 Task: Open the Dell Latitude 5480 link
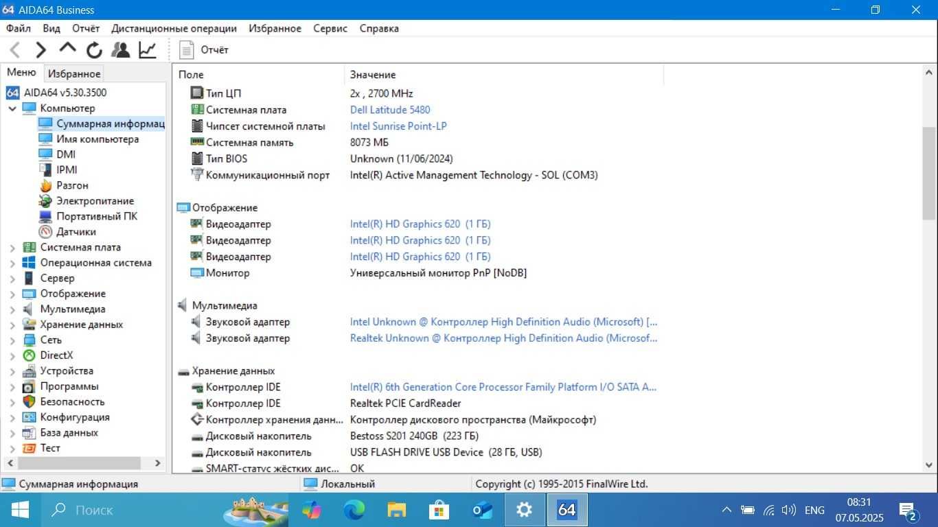390,110
